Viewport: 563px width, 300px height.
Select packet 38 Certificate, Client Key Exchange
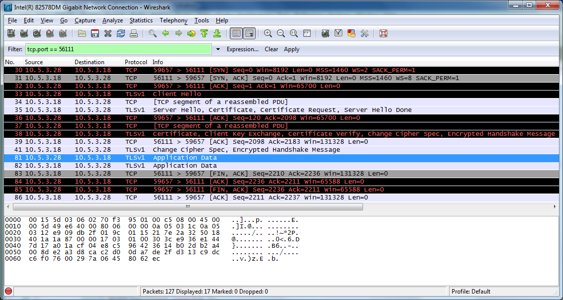pos(281,134)
